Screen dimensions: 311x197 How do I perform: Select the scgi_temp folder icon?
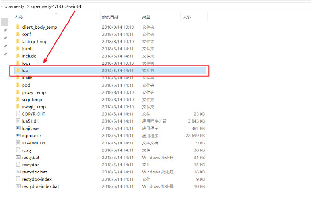click(x=18, y=99)
